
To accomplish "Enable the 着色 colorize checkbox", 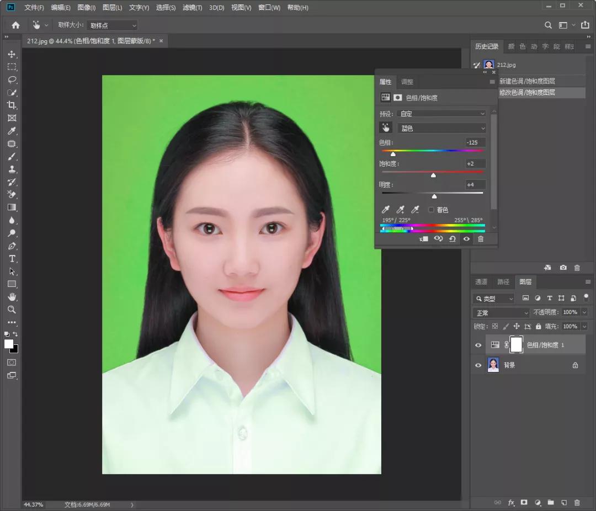I will [432, 210].
